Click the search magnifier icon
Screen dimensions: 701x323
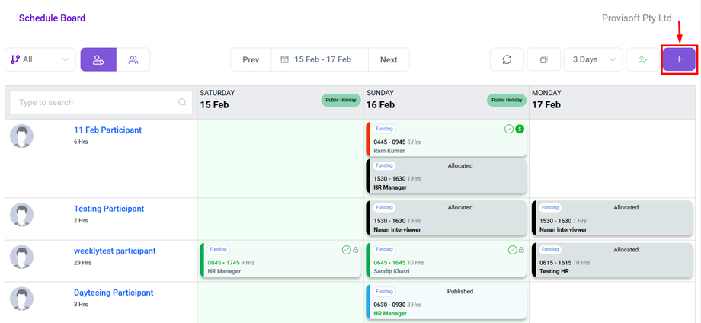click(182, 102)
